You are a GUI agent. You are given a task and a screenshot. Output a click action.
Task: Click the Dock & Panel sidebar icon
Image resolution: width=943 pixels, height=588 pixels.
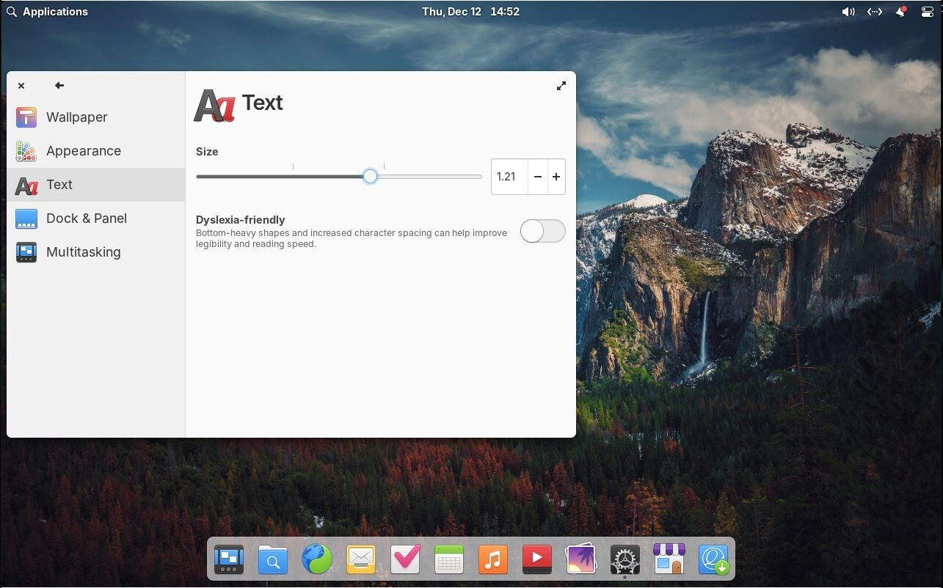(x=26, y=218)
